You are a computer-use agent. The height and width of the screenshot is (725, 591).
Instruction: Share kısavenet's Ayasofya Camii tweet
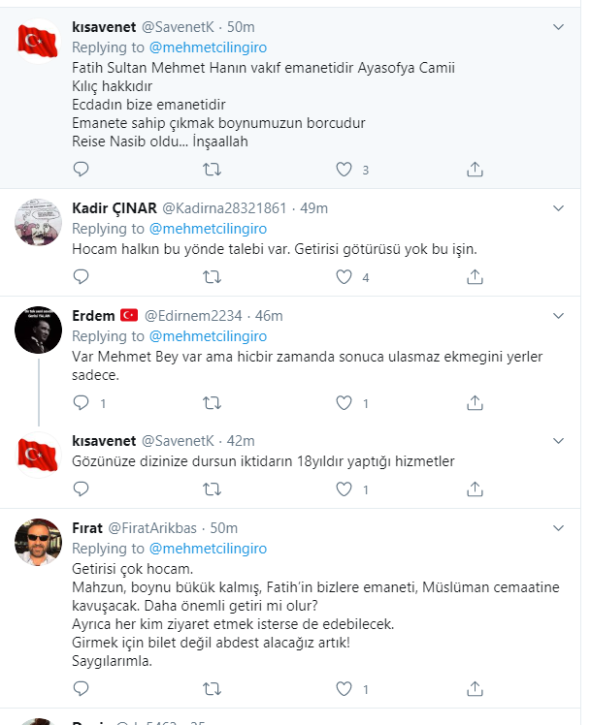(475, 169)
